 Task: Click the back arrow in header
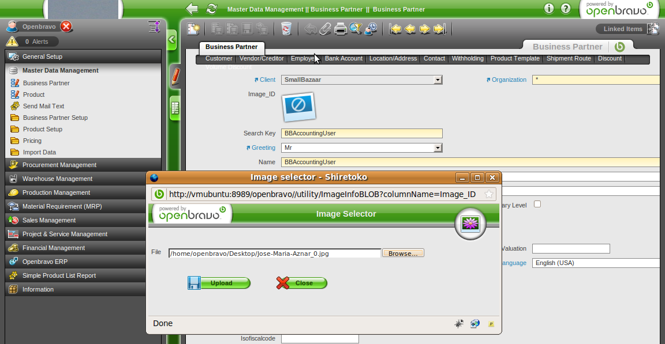(192, 9)
